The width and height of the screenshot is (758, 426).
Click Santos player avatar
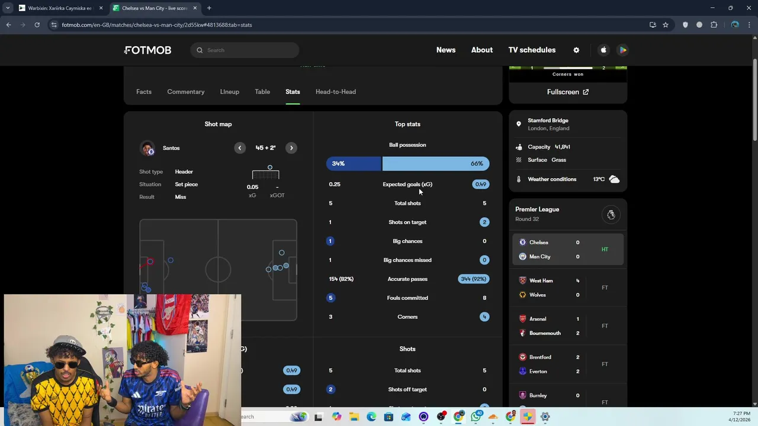pos(147,148)
